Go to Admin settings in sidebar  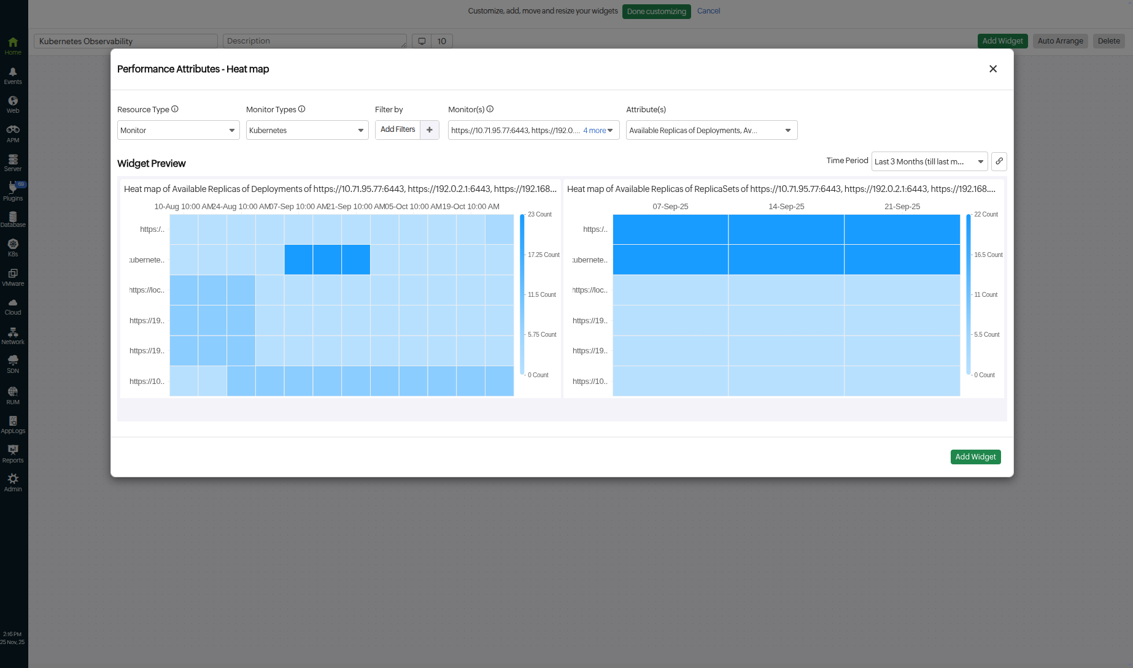13,482
